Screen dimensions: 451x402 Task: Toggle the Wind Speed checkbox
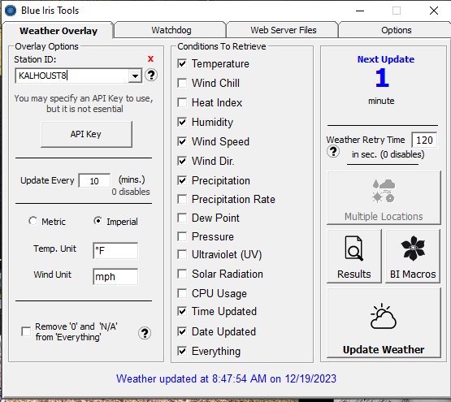click(182, 141)
